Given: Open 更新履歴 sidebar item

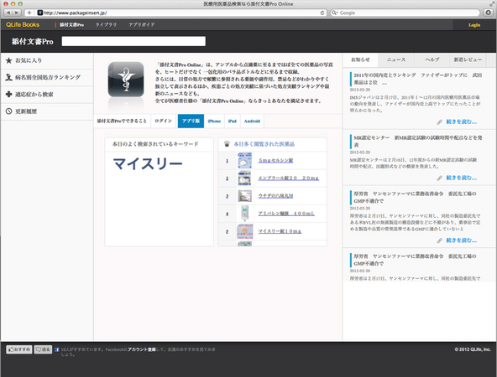Looking at the screenshot, I should 47,111.
